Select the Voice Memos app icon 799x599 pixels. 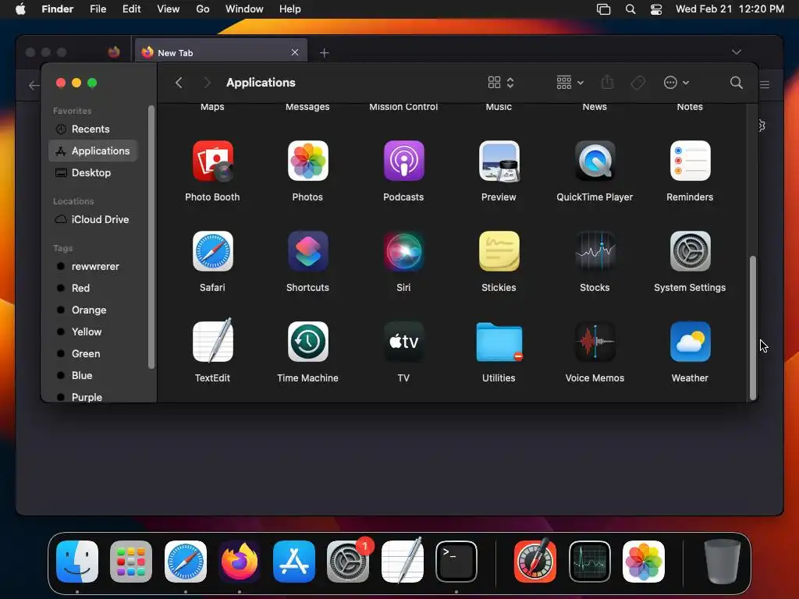[595, 342]
